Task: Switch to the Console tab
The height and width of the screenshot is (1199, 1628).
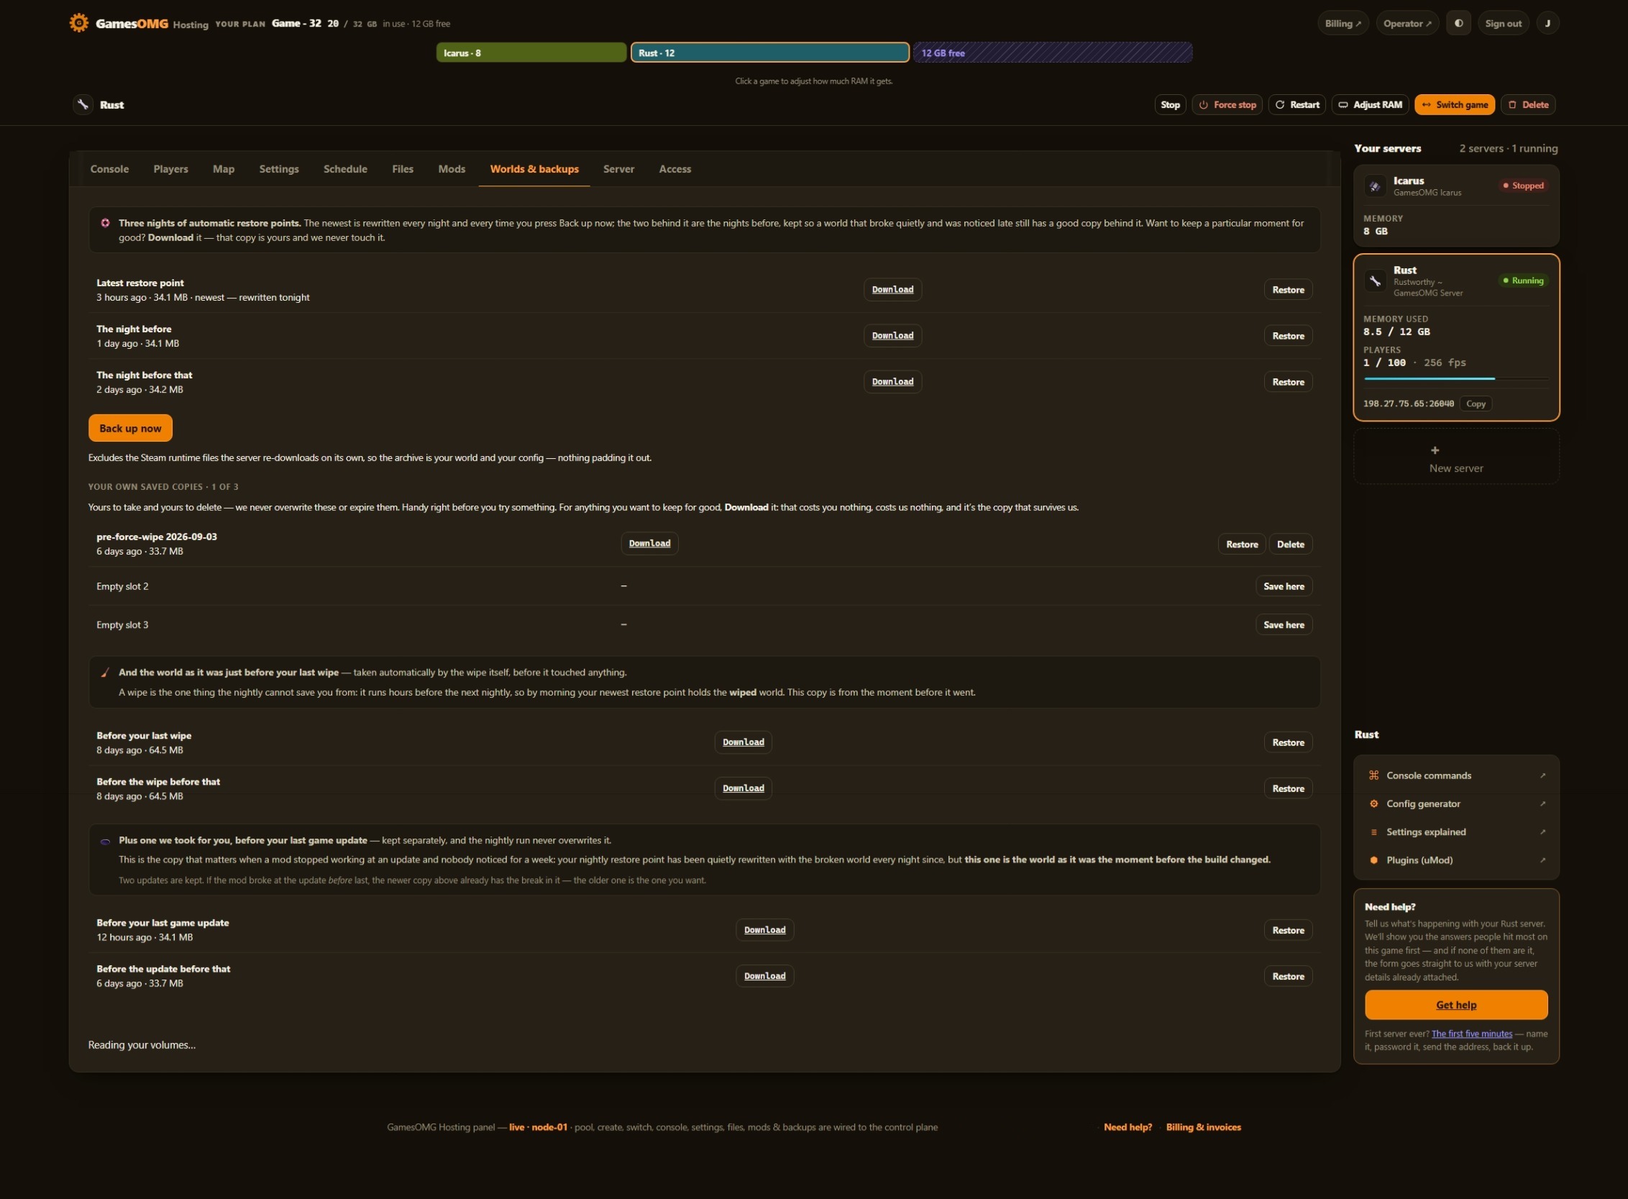Action: (109, 169)
